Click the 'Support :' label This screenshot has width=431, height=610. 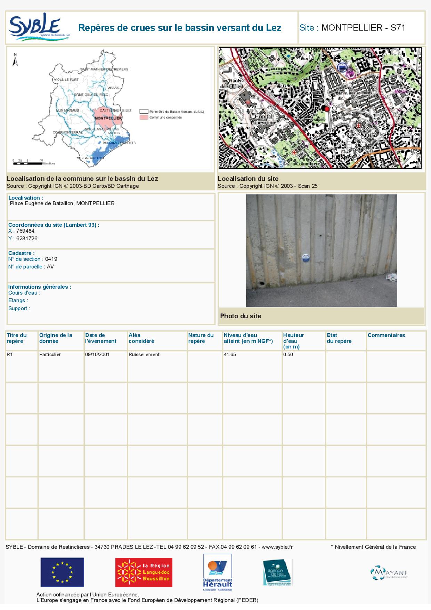click(x=19, y=308)
